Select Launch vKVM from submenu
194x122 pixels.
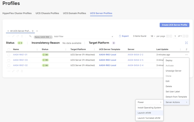tap(149, 113)
